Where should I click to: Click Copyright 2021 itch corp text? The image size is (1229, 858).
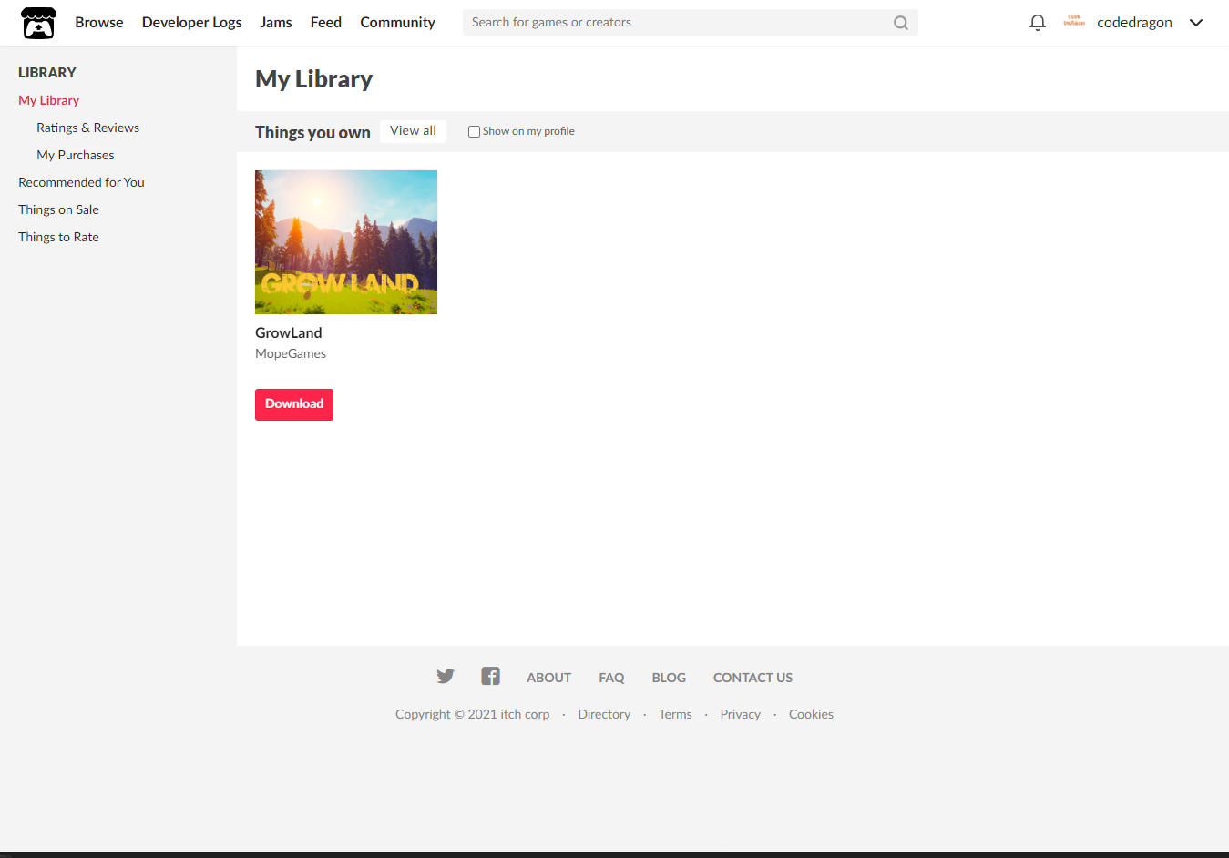pos(473,714)
